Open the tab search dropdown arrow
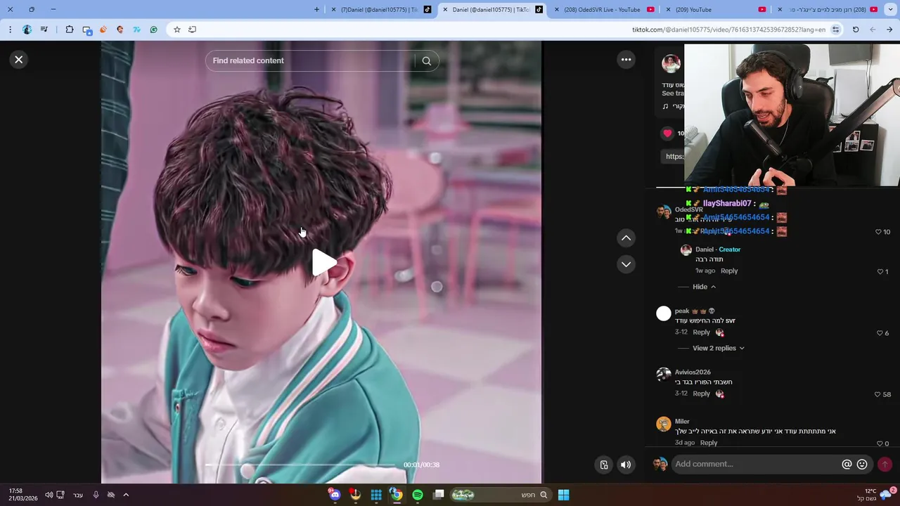900x506 pixels. [891, 10]
